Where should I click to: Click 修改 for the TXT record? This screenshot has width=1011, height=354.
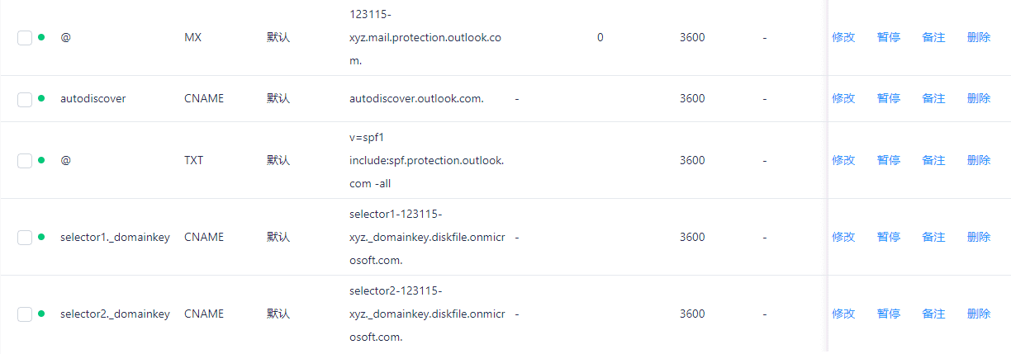pyautogui.click(x=843, y=160)
